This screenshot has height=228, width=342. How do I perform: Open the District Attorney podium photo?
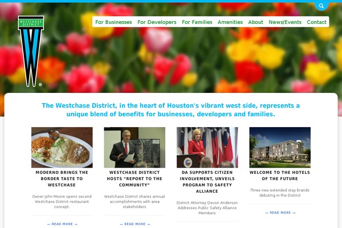point(207,147)
